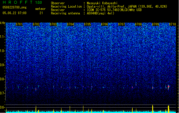179x113 pixels.
Task: Click the 'meteor' label
Action: (40, 9)
